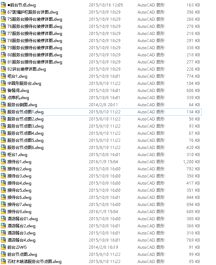Image resolution: width=216 pixels, height=265 pixels.
Task: Click the file icon of 82讲台装修详图.dwg
Action: [3, 69]
